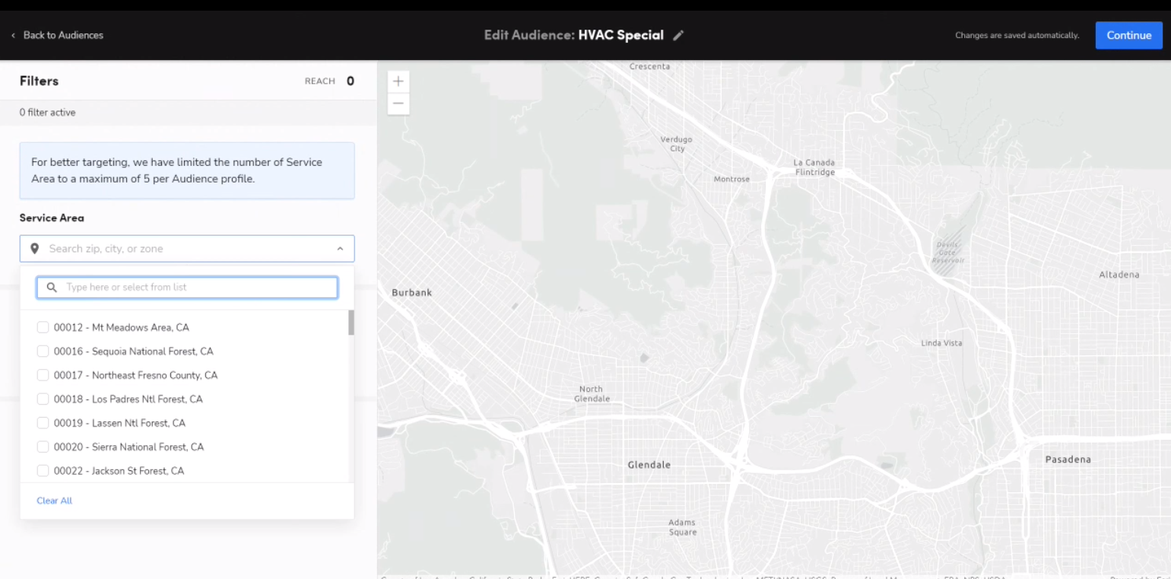This screenshot has width=1171, height=579.
Task: Click the Burbank label on the map
Action: [411, 292]
